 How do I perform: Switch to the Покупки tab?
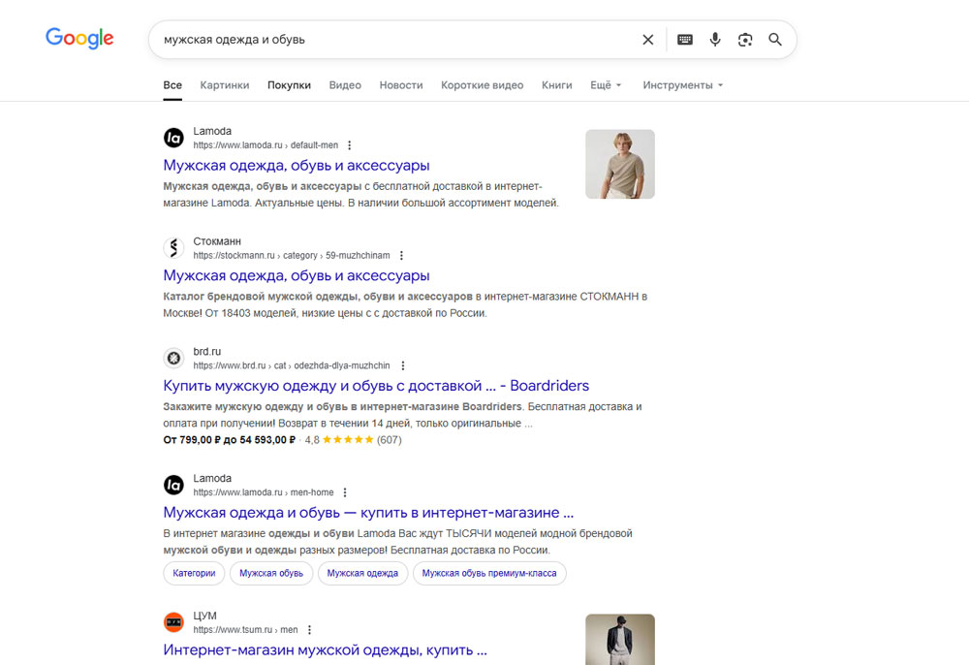pyautogui.click(x=289, y=85)
